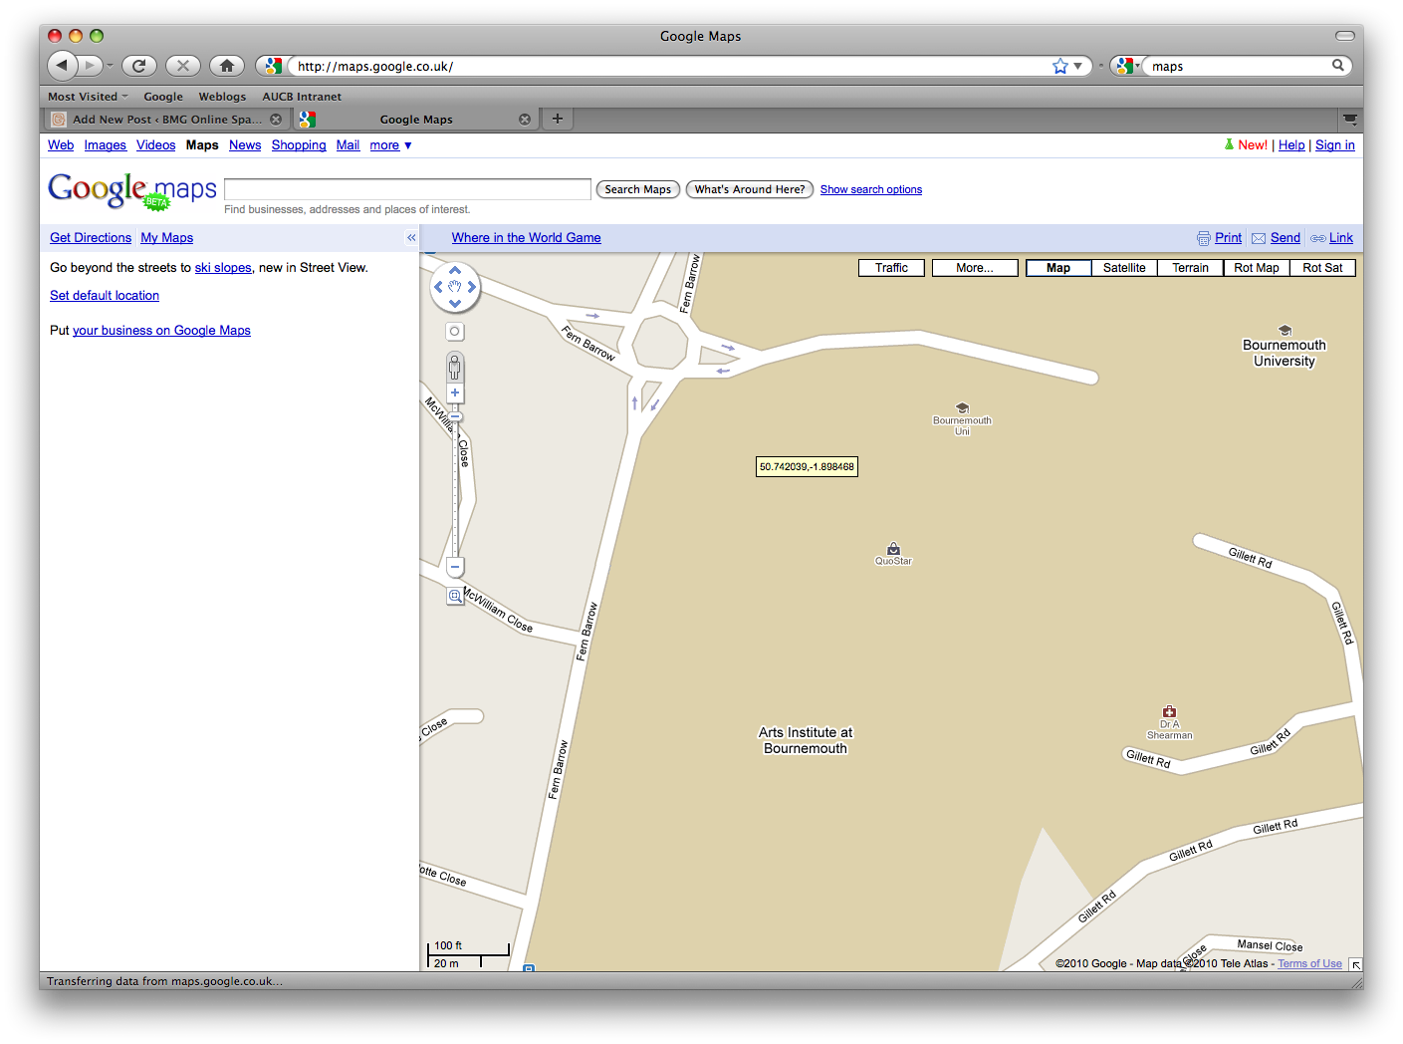
Task: Go to Google News
Action: [245, 145]
